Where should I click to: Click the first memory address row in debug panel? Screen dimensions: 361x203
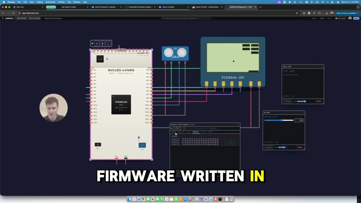[195, 139]
